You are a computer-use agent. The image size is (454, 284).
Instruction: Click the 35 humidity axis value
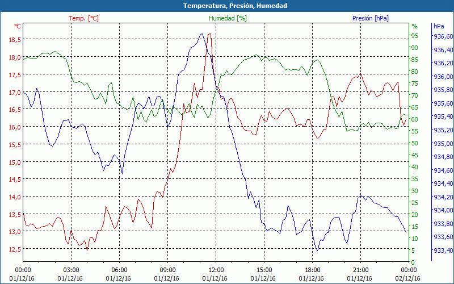415,179
